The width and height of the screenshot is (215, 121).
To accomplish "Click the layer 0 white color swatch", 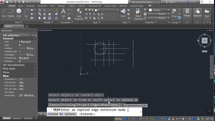I will click(96, 10).
